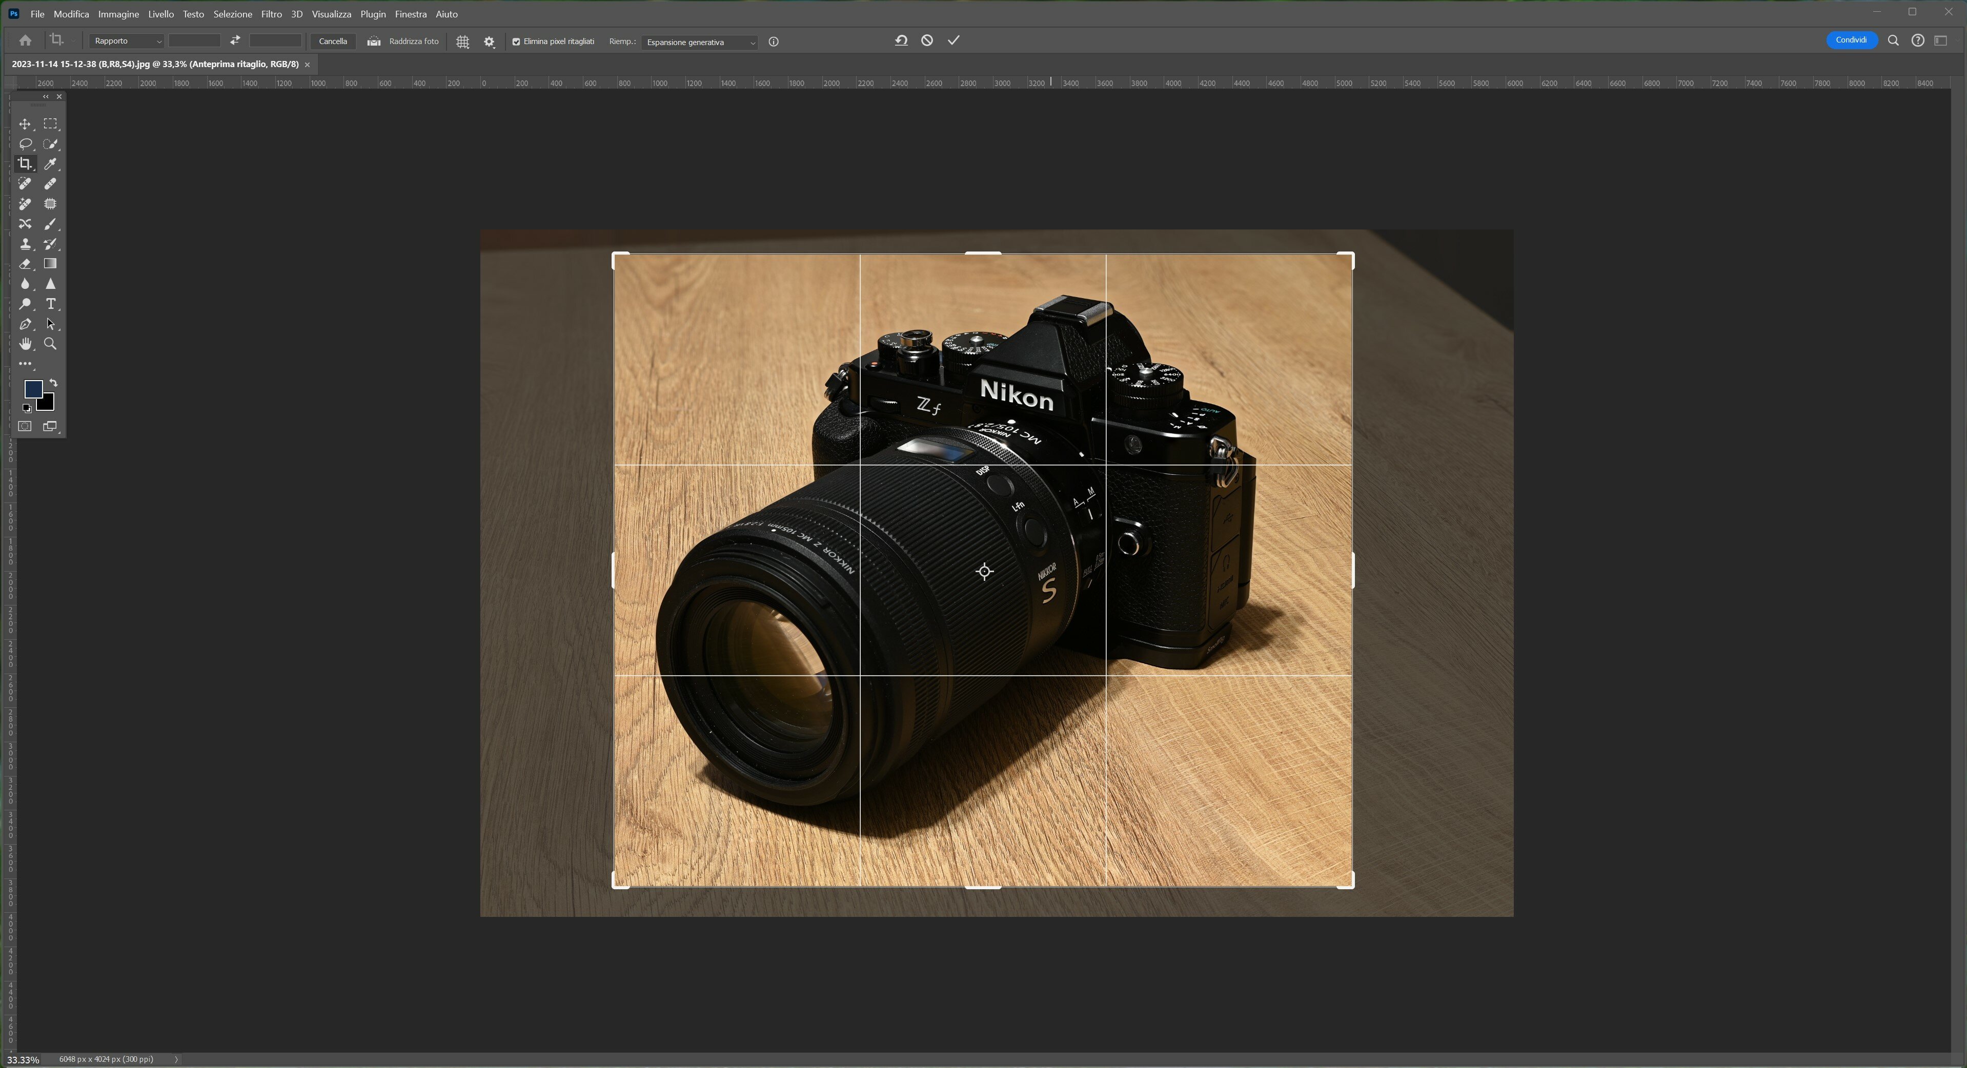Open the Modifica menu
1967x1068 pixels.
point(72,14)
